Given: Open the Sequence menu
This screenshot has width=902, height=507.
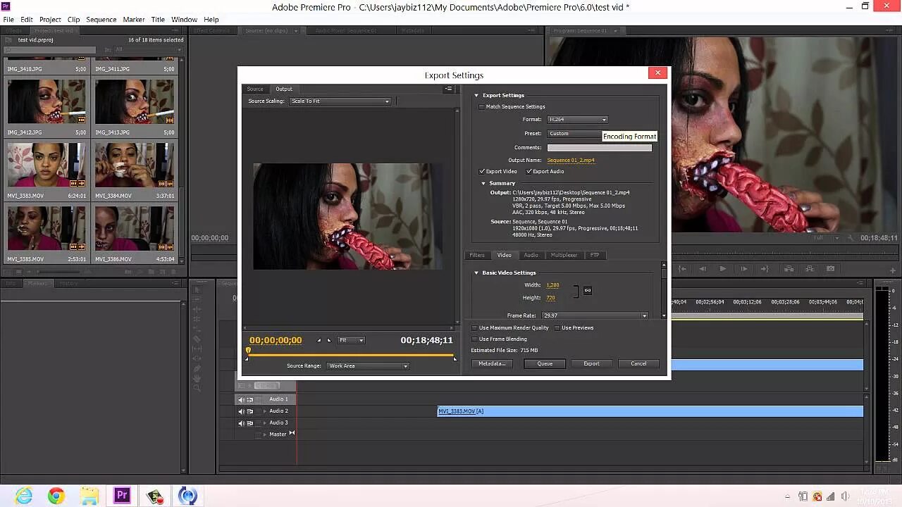Looking at the screenshot, I should [101, 20].
